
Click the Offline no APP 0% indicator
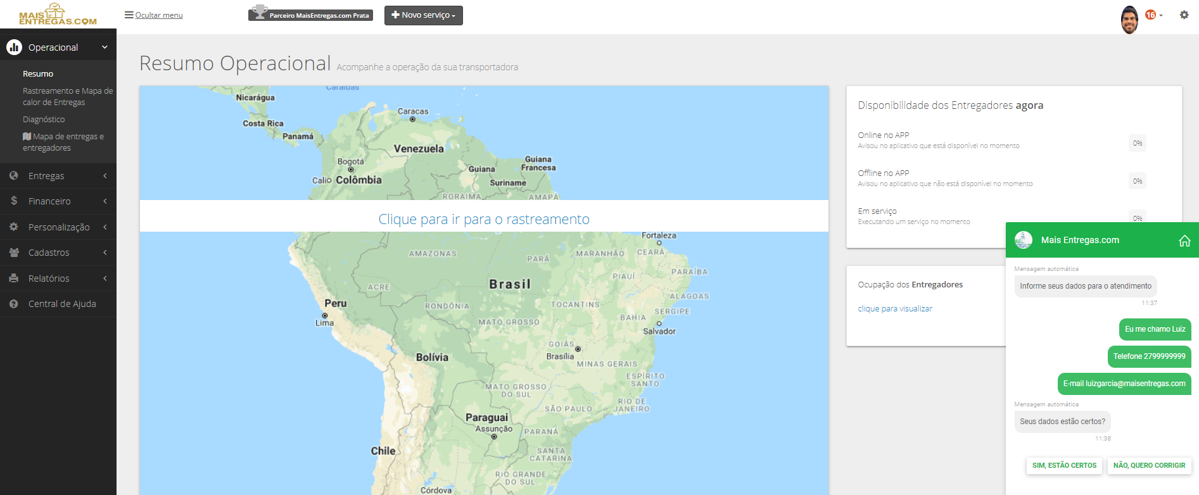click(1138, 181)
